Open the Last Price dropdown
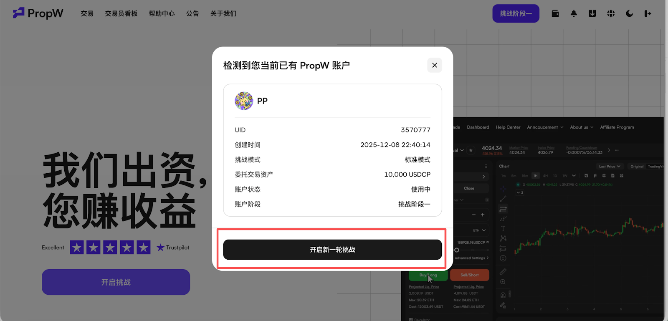Image resolution: width=668 pixels, height=321 pixels. 610,166
